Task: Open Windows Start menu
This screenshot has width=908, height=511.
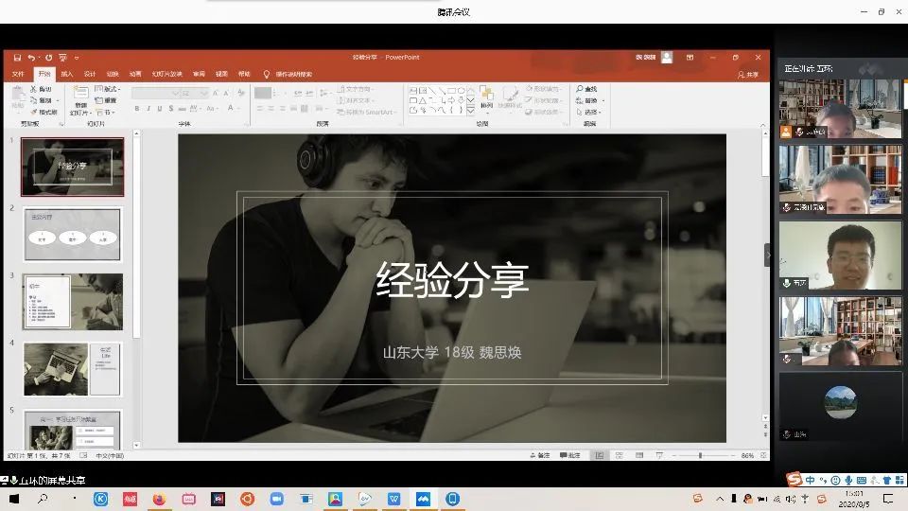Action: click(x=14, y=499)
